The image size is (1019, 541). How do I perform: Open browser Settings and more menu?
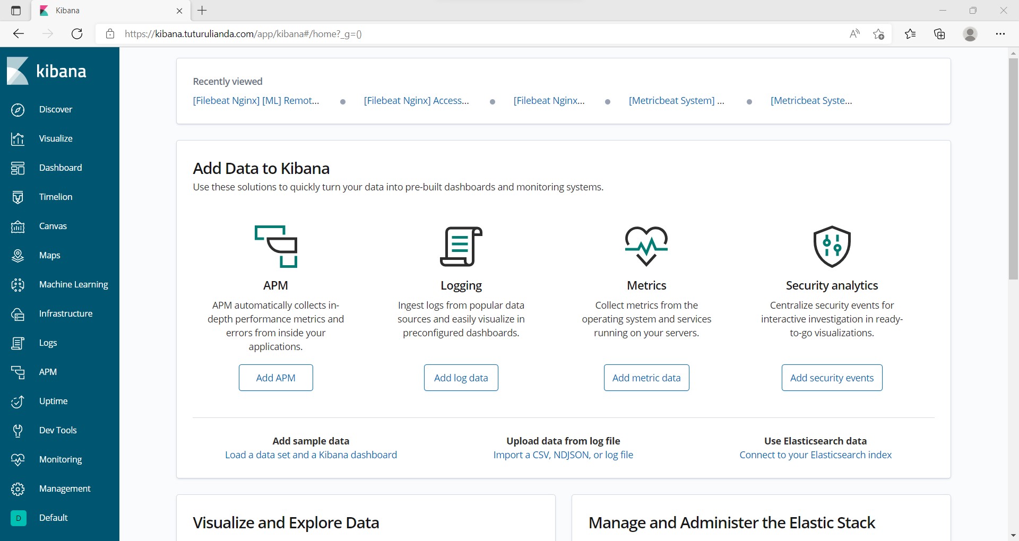coord(1000,34)
